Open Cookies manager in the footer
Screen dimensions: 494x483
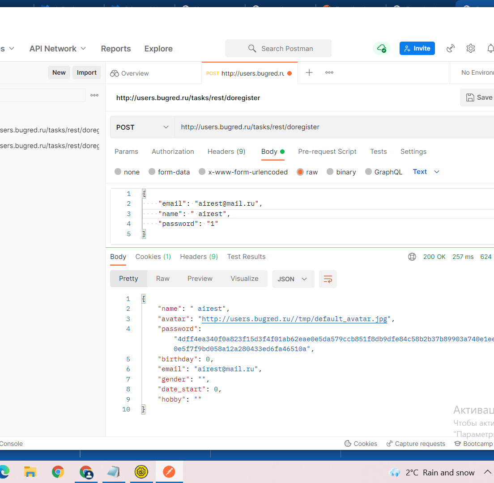[361, 444]
